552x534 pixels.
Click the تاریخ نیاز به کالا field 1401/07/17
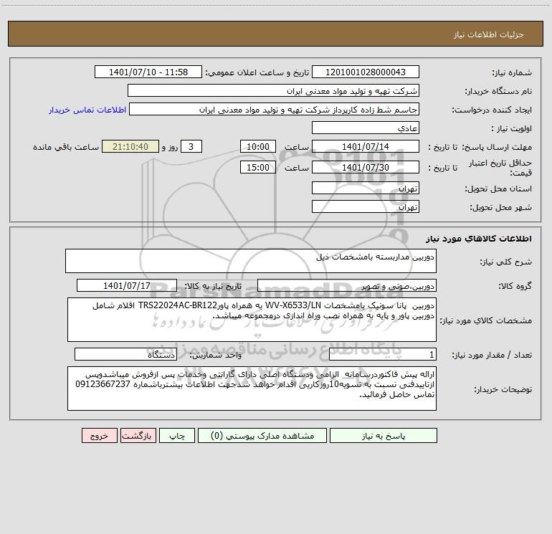(x=127, y=286)
